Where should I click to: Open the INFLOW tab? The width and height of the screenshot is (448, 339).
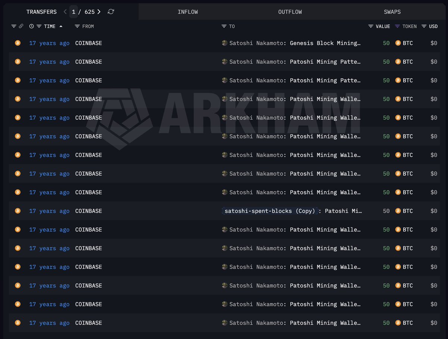[x=188, y=12]
